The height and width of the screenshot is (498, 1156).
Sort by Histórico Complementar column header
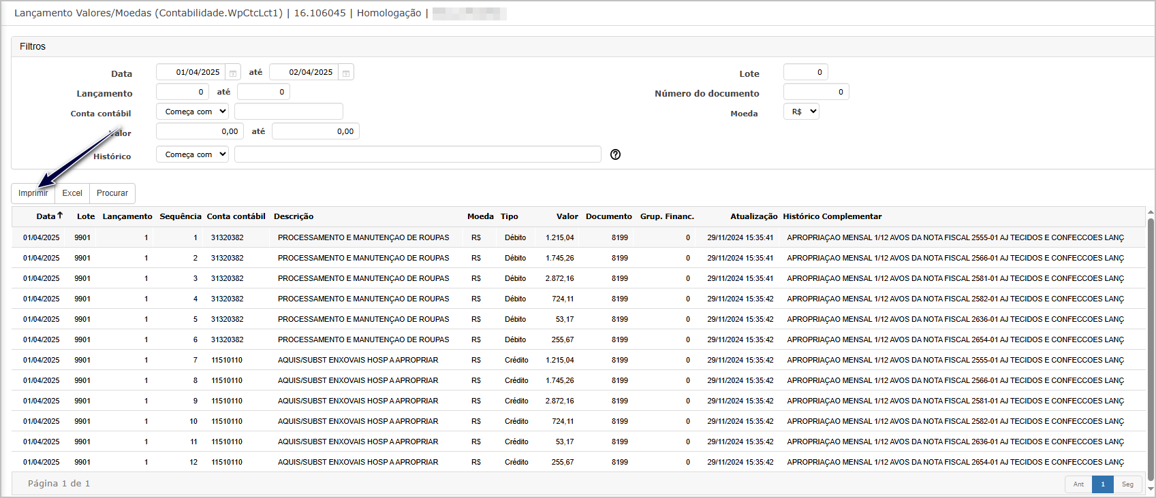point(832,216)
